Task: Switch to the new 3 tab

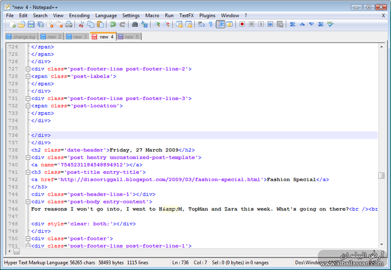Action: (x=77, y=37)
